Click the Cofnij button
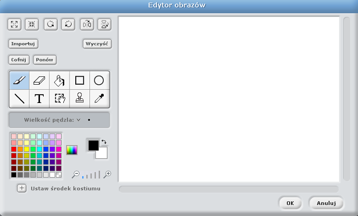Screen dimensions: 358x216 19,60
